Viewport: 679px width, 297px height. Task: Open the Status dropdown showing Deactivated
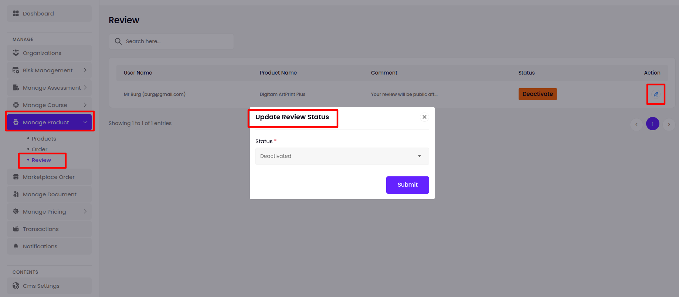point(342,156)
